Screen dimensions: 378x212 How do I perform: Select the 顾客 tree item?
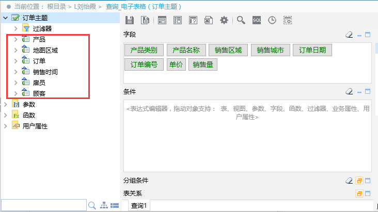point(39,93)
